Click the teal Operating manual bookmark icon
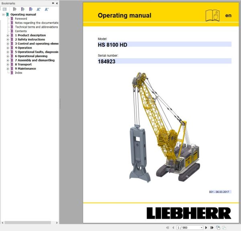Image resolution: width=241 pixels, height=231 pixels. pos(7,14)
